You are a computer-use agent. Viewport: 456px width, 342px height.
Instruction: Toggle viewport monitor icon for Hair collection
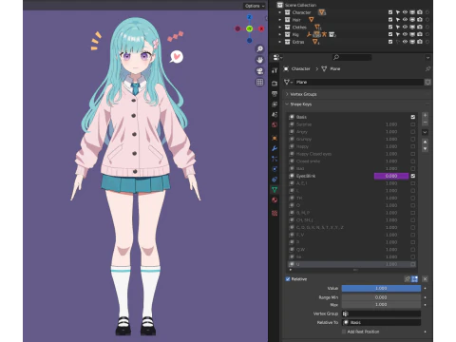[412, 20]
